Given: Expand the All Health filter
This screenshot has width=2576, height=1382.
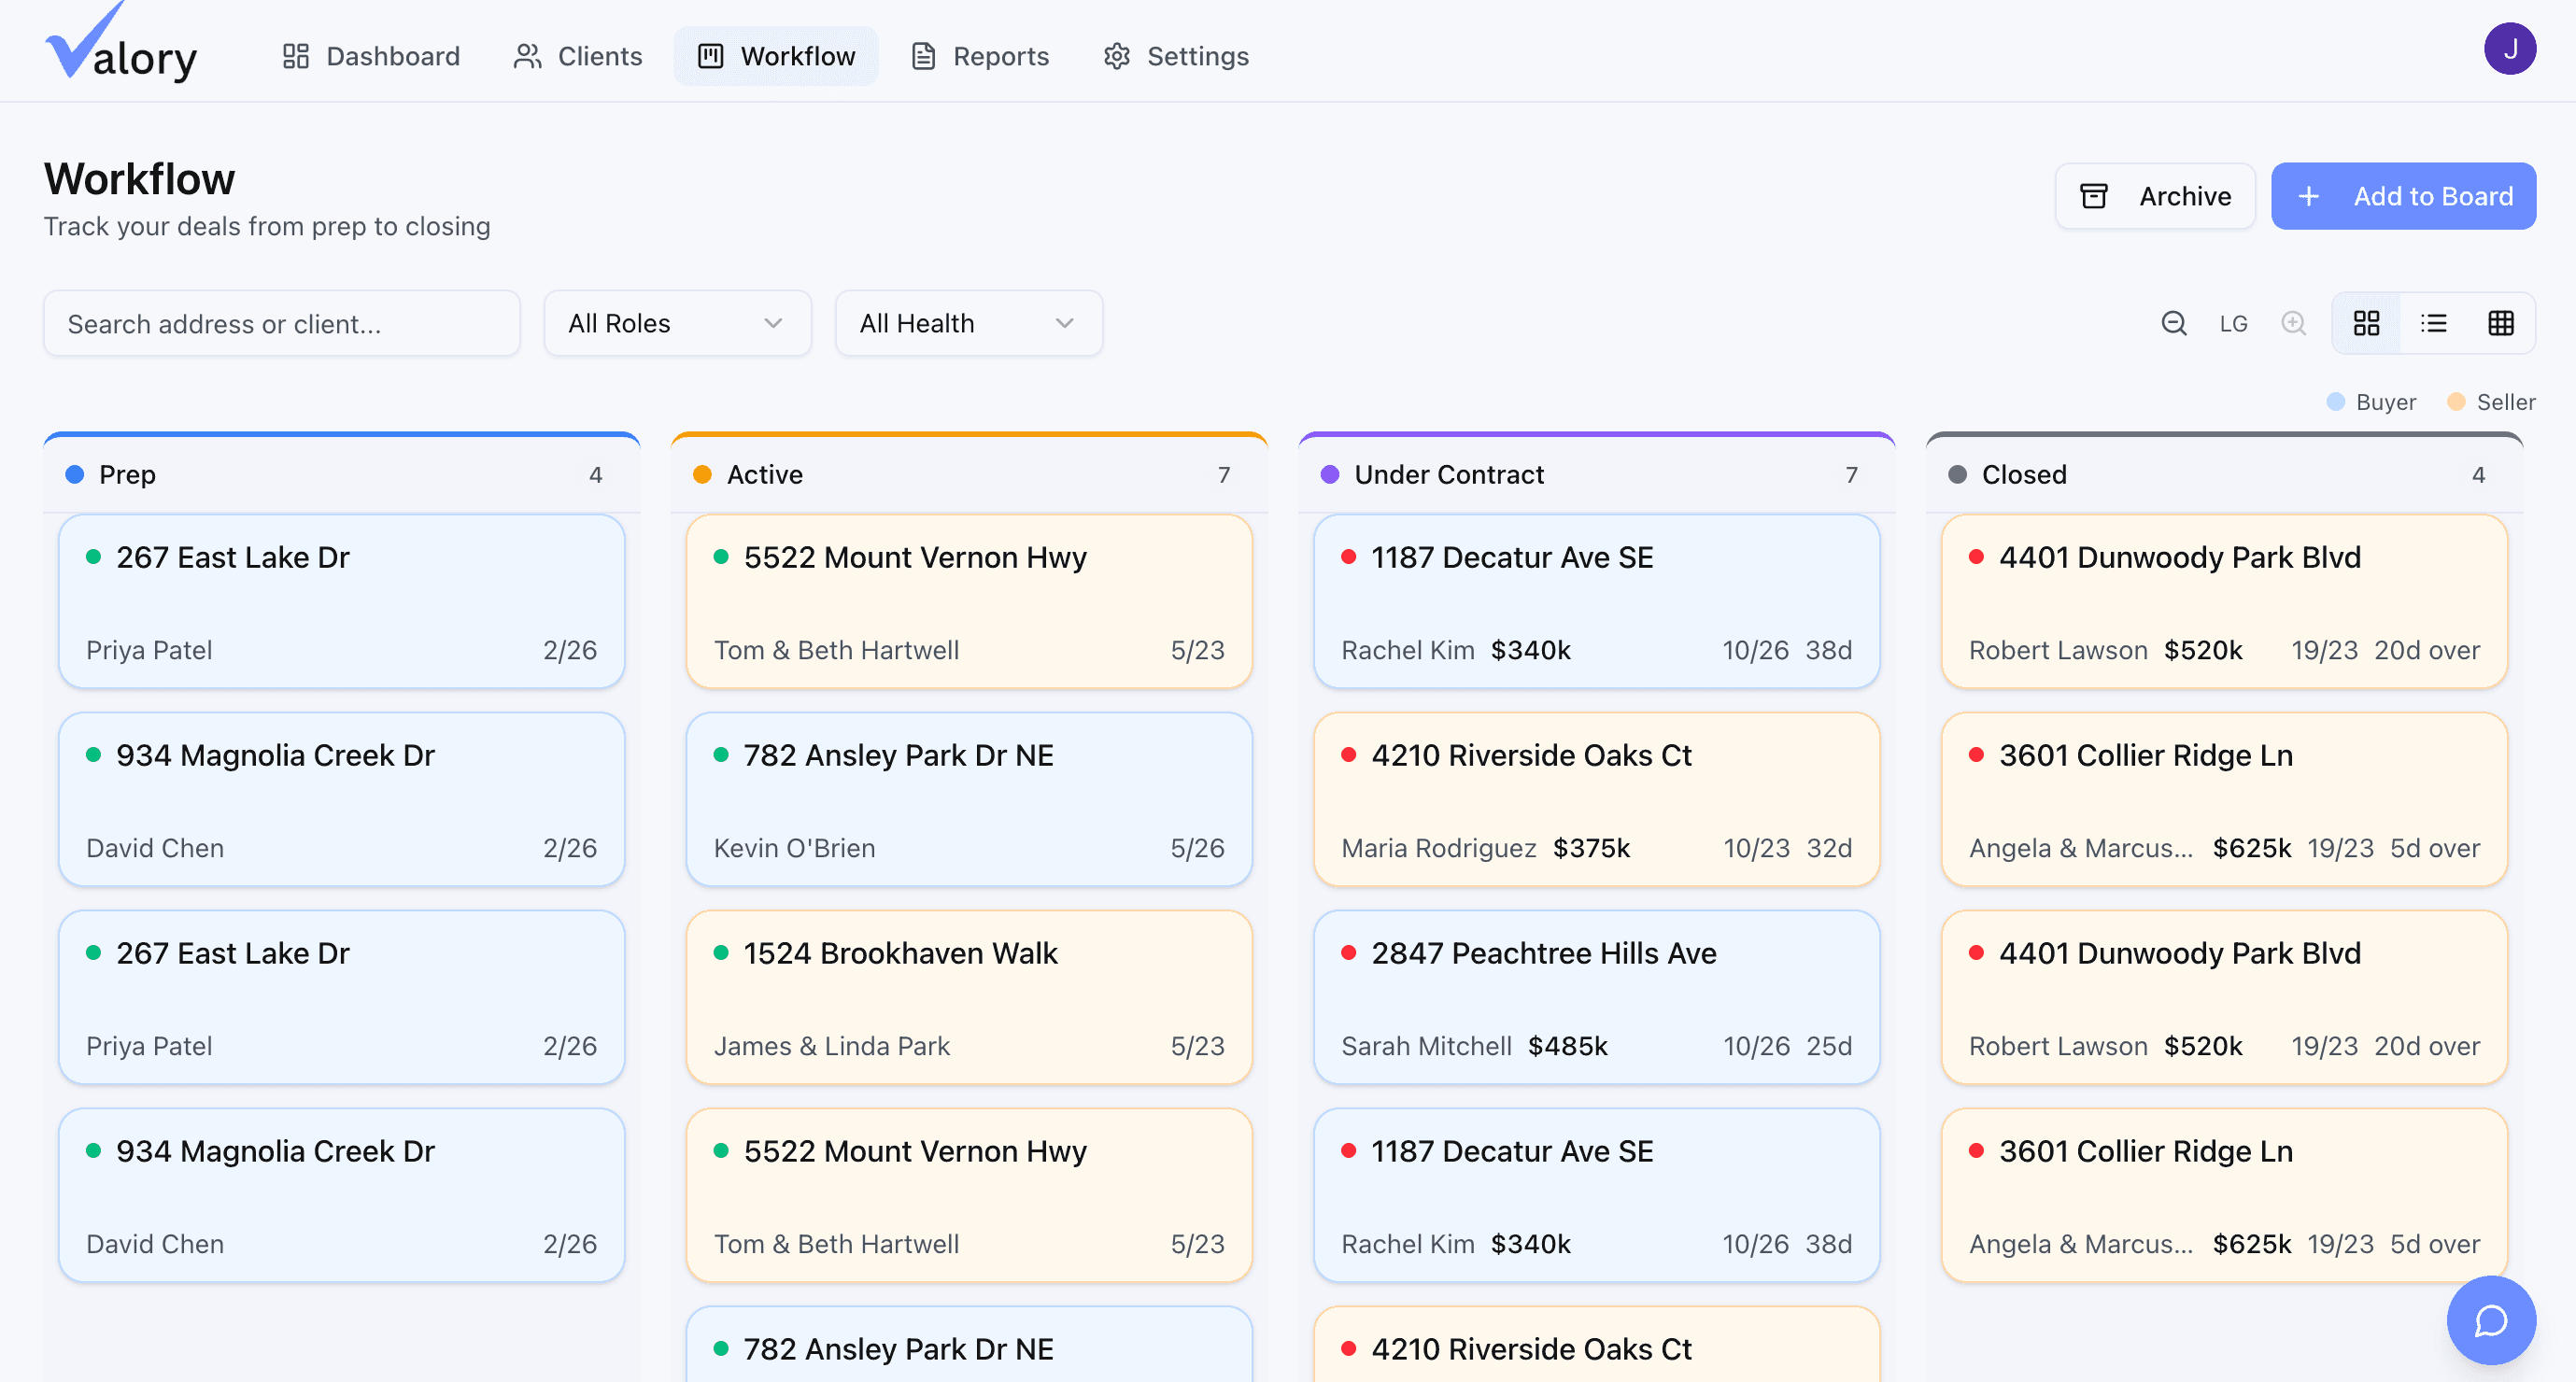Looking at the screenshot, I should tap(968, 323).
